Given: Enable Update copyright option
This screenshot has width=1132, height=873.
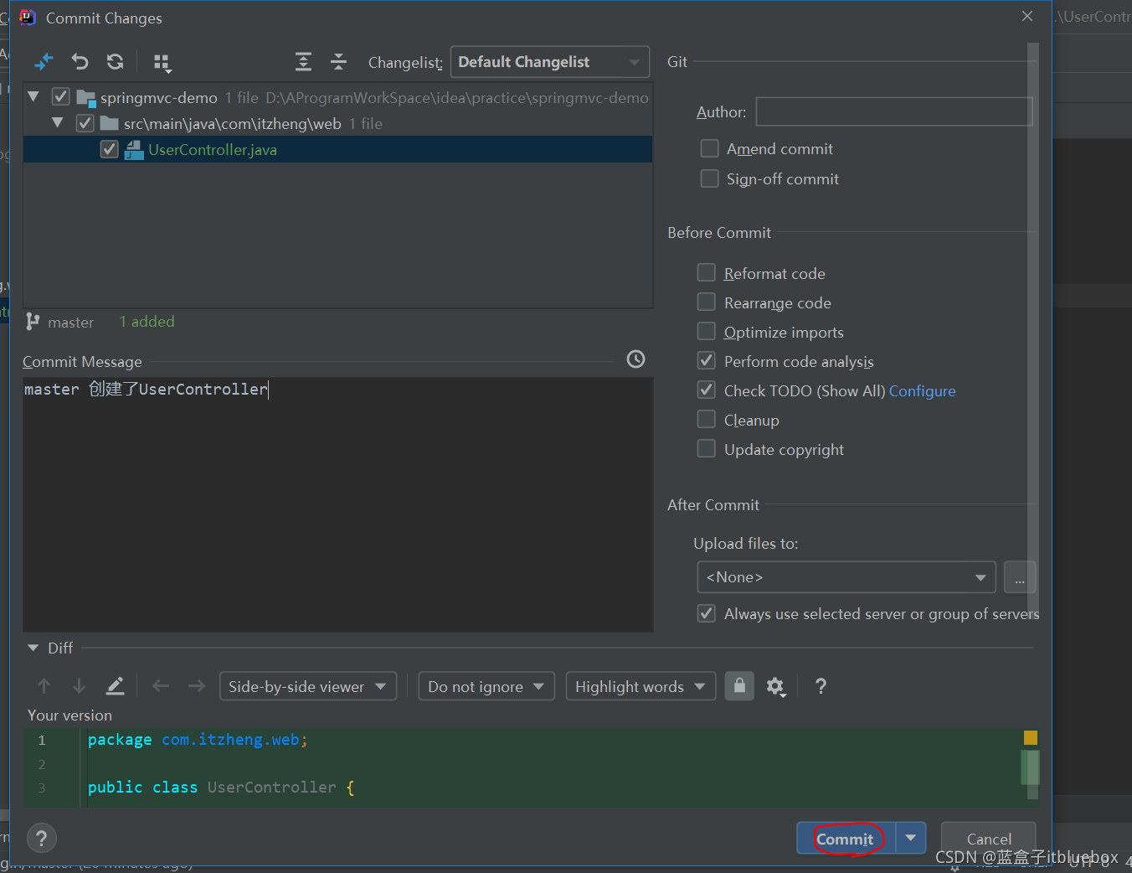Looking at the screenshot, I should pos(707,449).
